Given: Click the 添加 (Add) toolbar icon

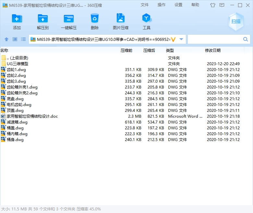Looking at the screenshot, I should (17, 18).
